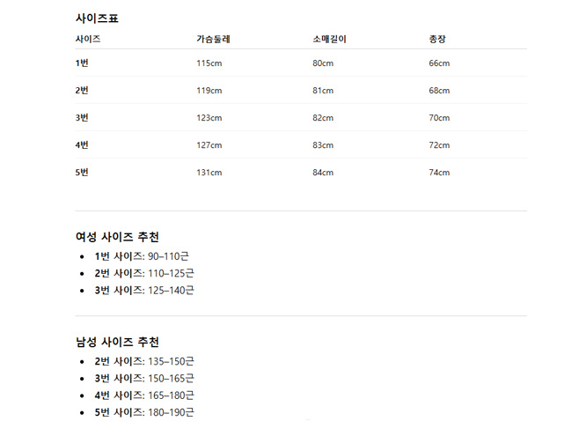This screenshot has width=572, height=421.
Task: Select the 5번 row label in table
Action: pyautogui.click(x=83, y=173)
